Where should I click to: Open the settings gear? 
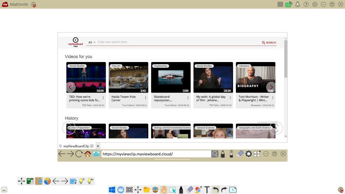(315, 4)
